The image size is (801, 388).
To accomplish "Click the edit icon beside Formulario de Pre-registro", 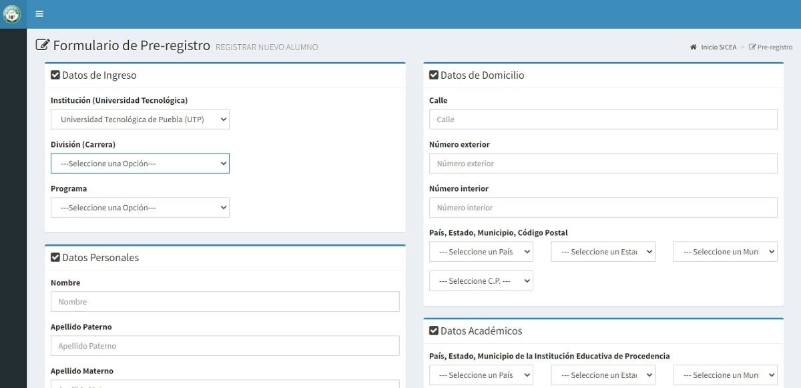I will point(43,45).
